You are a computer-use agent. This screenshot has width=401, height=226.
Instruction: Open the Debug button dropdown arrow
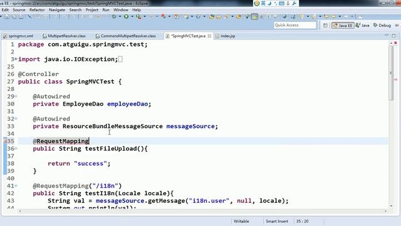click(x=120, y=17)
